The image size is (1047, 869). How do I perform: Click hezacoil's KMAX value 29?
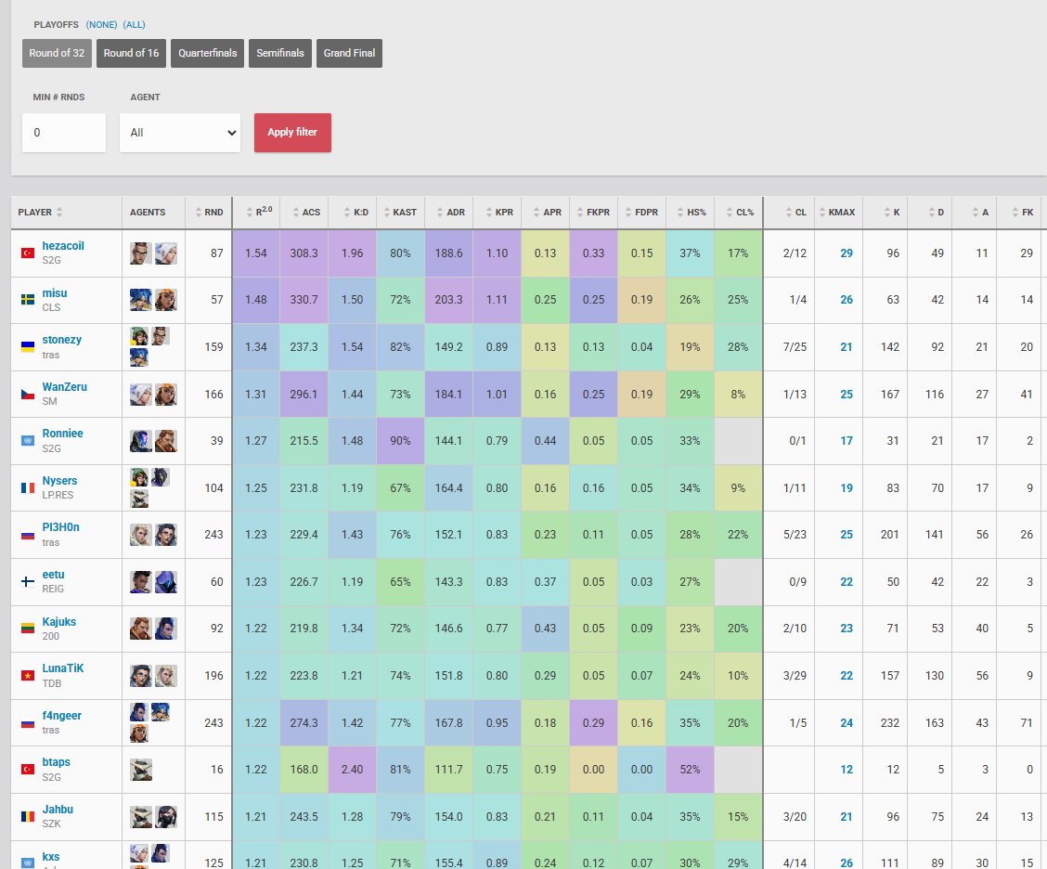(846, 253)
